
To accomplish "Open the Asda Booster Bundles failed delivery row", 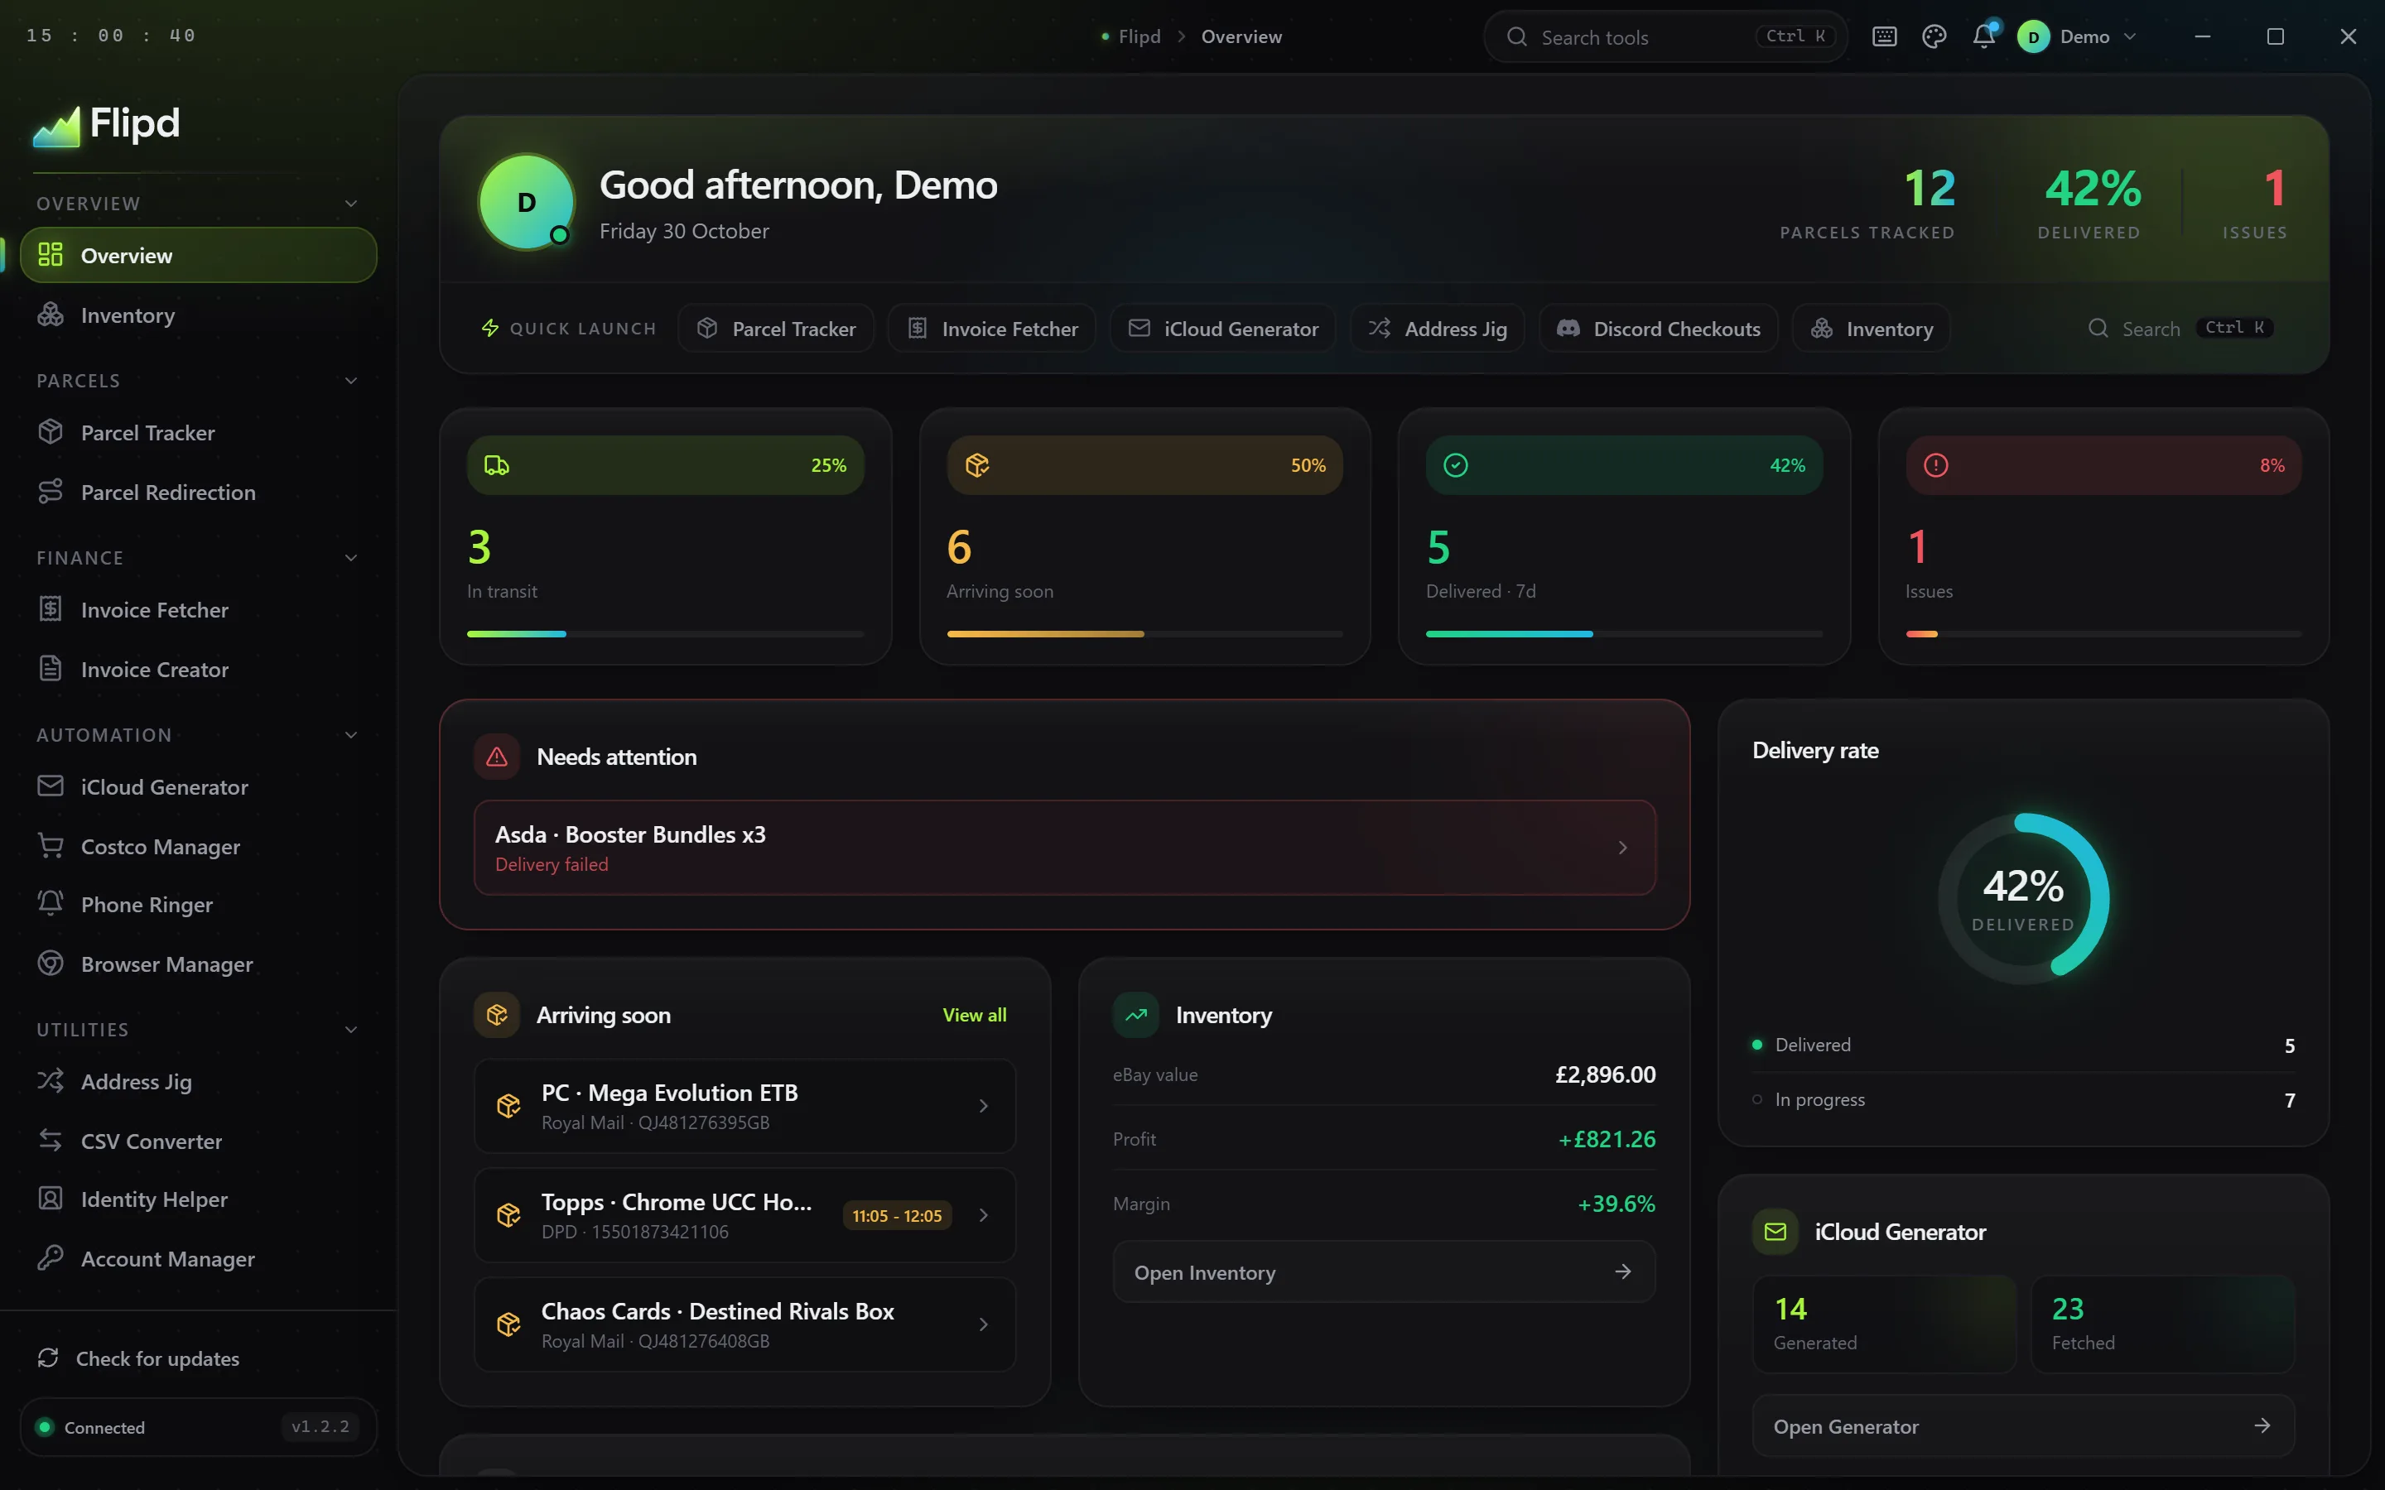I will click(1064, 848).
